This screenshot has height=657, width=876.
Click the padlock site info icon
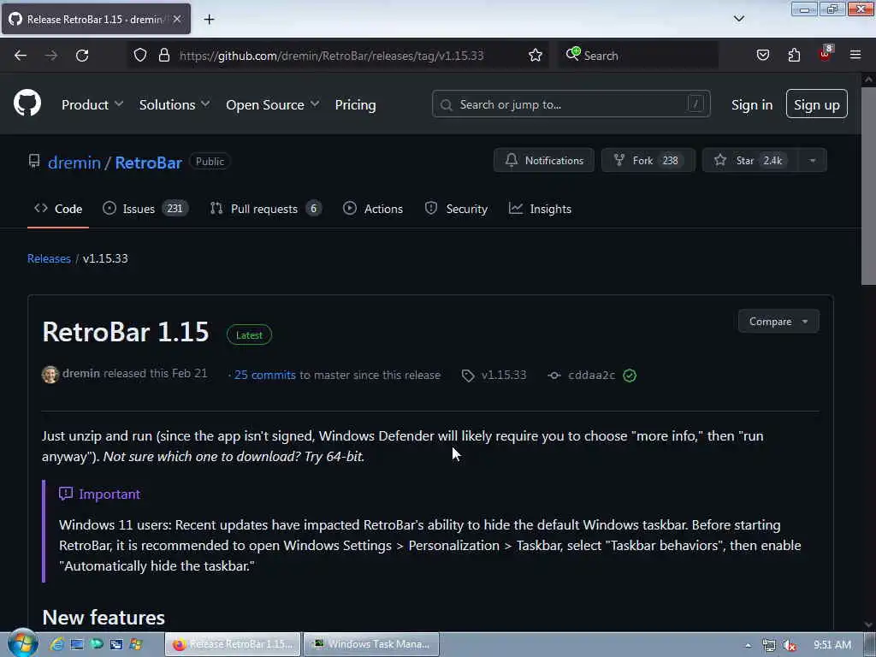pyautogui.click(x=163, y=56)
